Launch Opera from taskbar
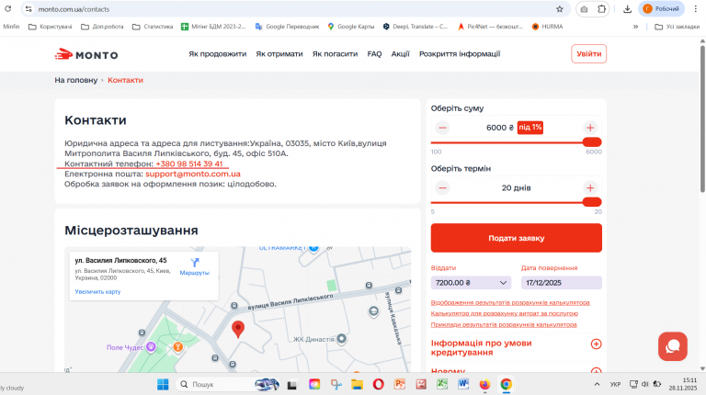The image size is (706, 395). pos(378,384)
